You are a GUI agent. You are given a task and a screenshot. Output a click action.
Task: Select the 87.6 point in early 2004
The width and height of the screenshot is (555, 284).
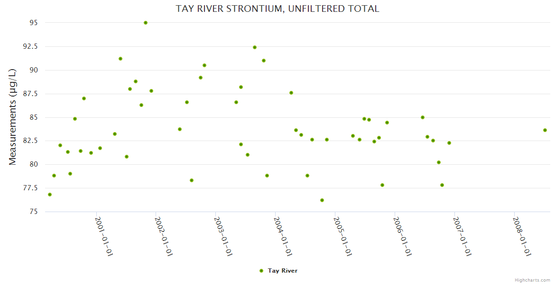click(291, 93)
